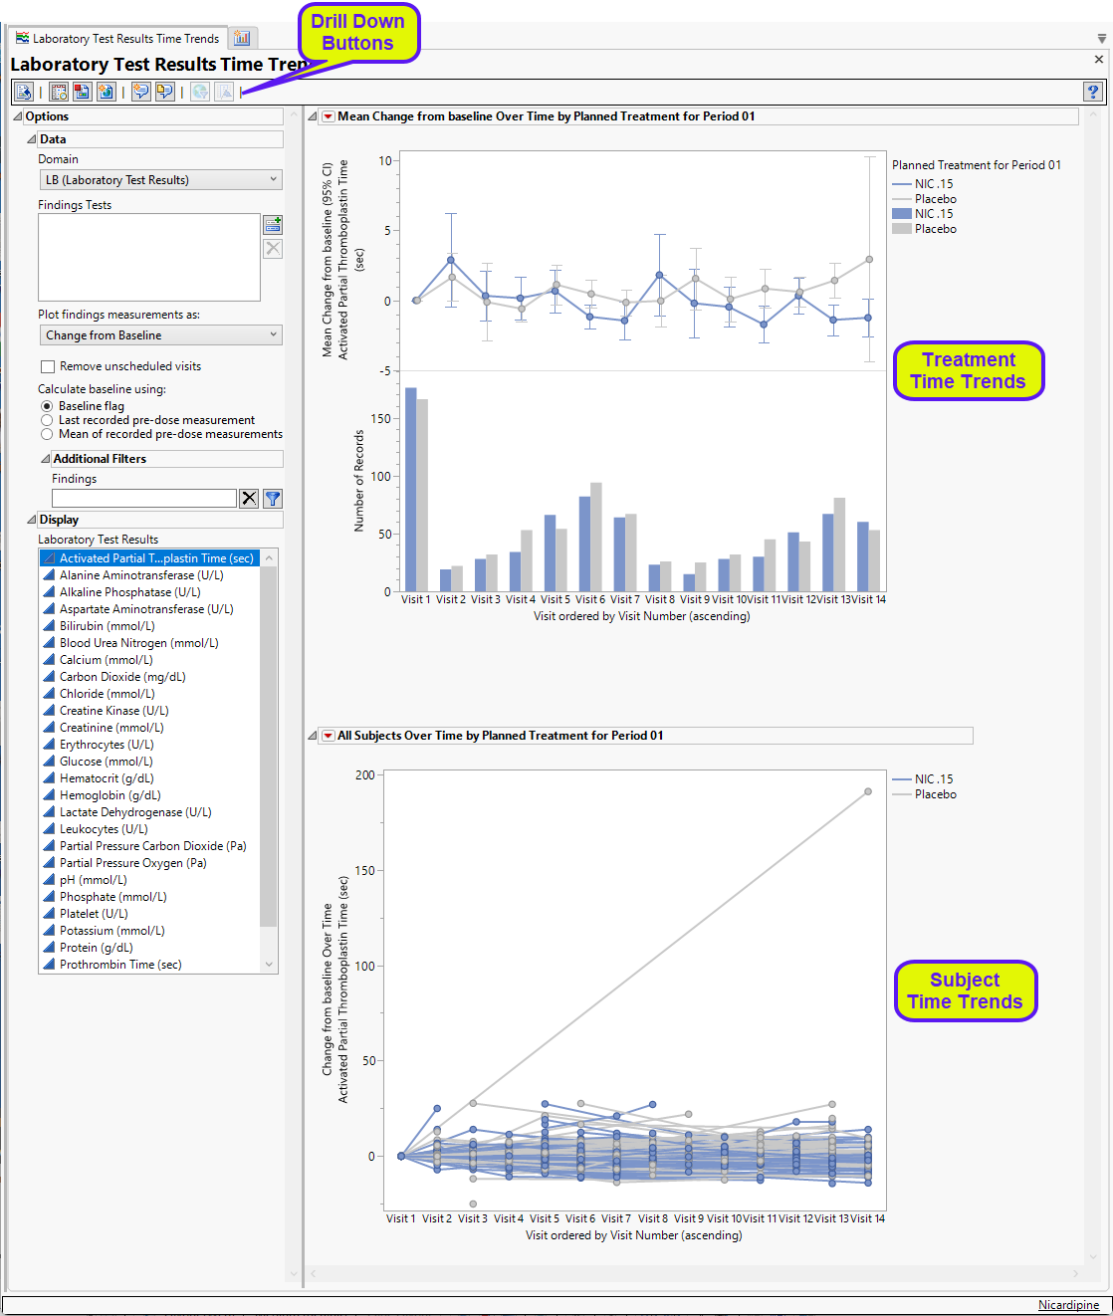Open the Change from Baseline dropdown

[x=160, y=335]
